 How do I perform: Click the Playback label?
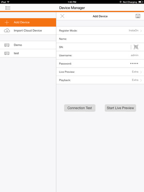65,80
